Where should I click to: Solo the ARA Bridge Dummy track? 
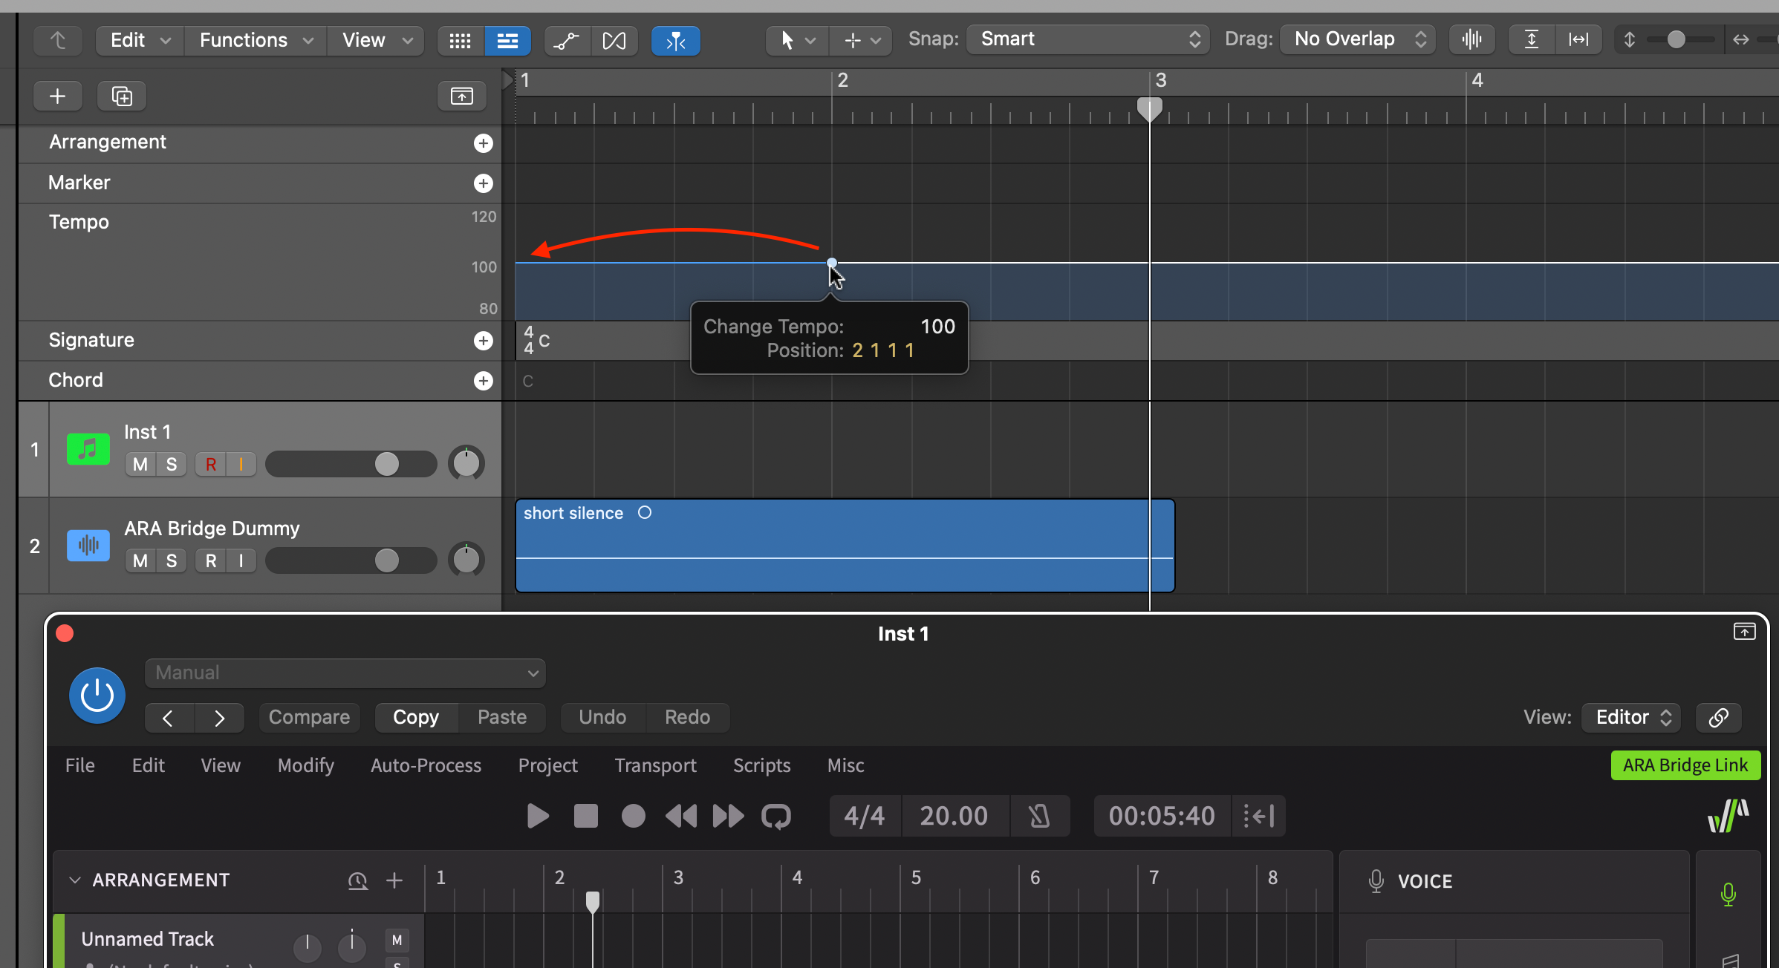coord(171,560)
